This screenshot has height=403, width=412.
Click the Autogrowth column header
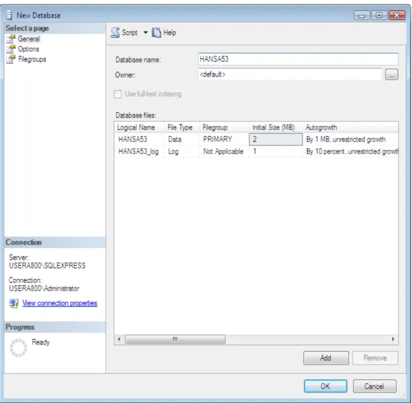(350, 127)
